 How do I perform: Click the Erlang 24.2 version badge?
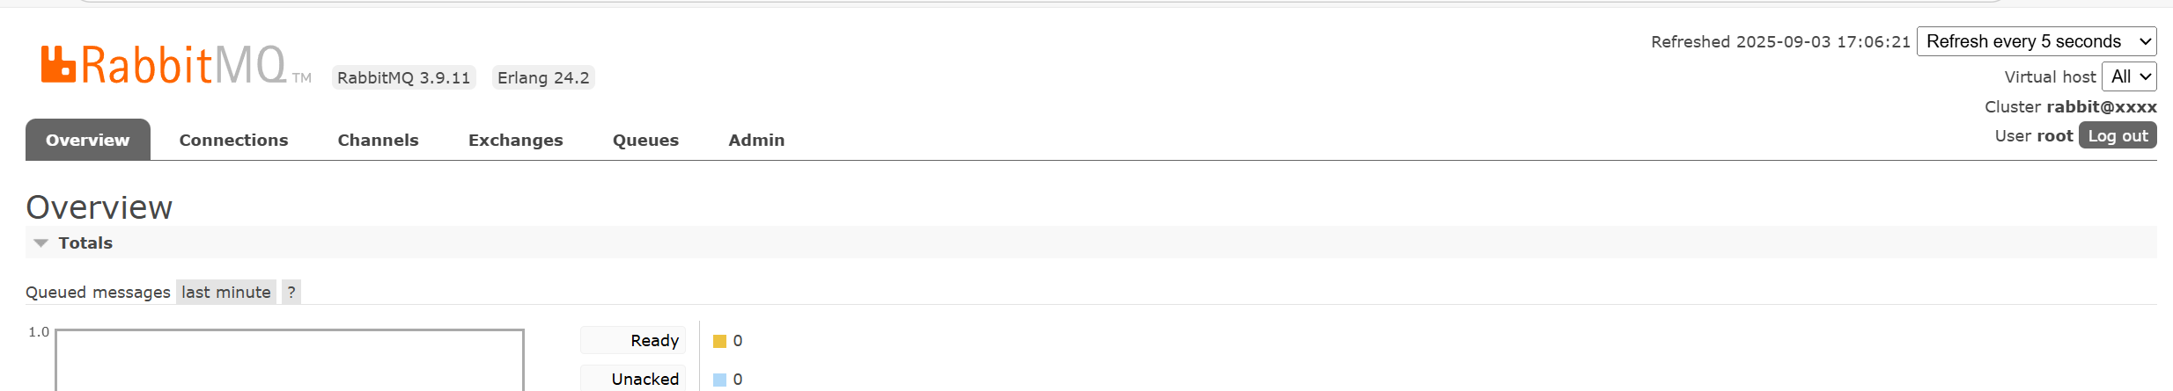(x=543, y=77)
